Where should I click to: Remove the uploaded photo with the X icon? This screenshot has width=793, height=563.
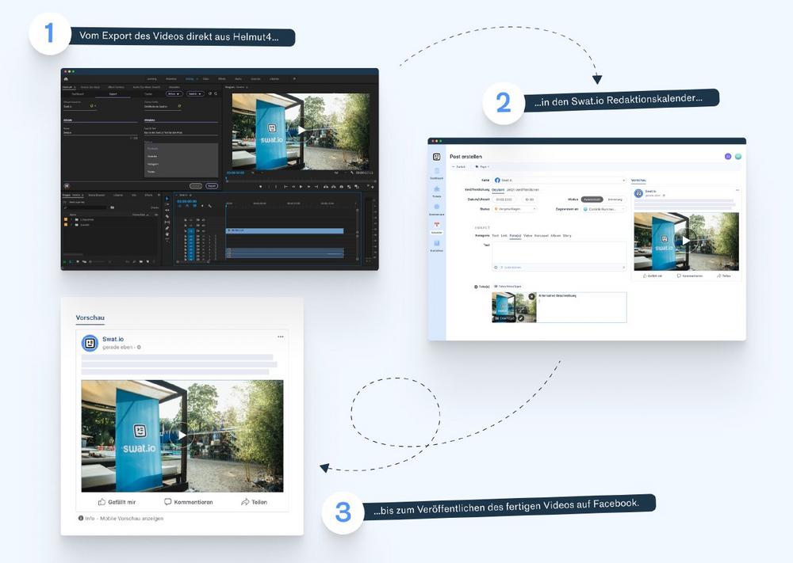(x=531, y=296)
